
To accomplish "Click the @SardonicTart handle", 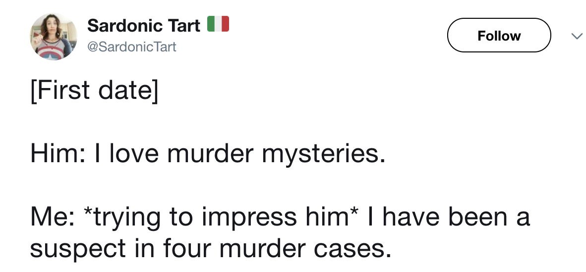I will coord(131,47).
